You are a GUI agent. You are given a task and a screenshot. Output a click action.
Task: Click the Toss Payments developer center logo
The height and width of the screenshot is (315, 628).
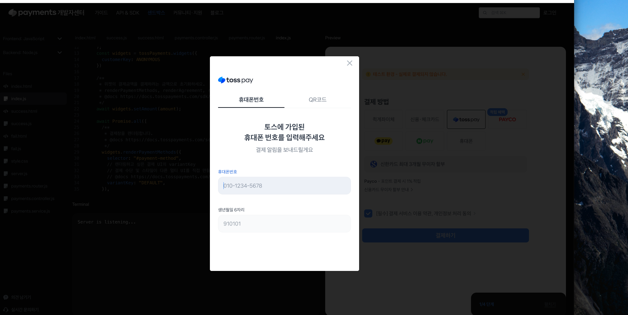(46, 13)
